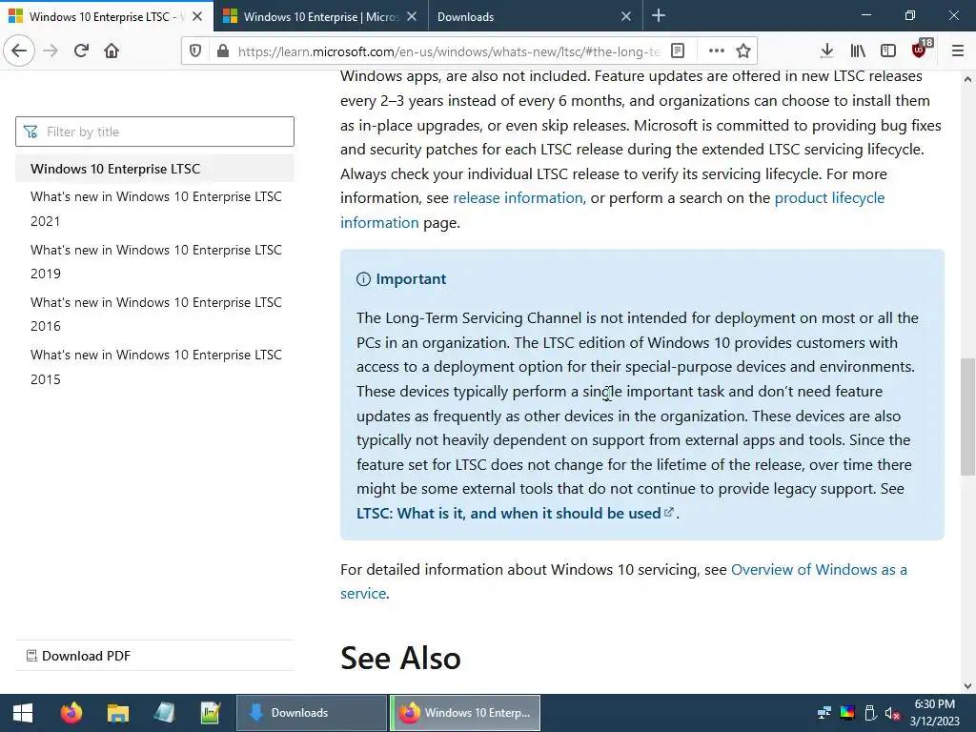Close the Windows 10 Enterprise Microsoft tab

[412, 17]
